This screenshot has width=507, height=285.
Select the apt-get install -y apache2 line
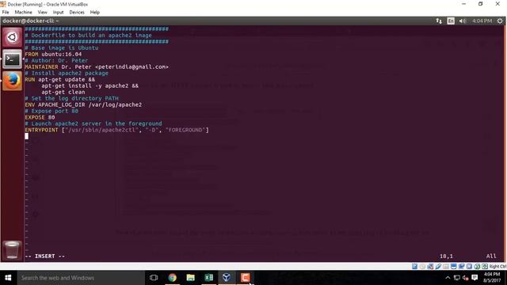tap(90, 85)
